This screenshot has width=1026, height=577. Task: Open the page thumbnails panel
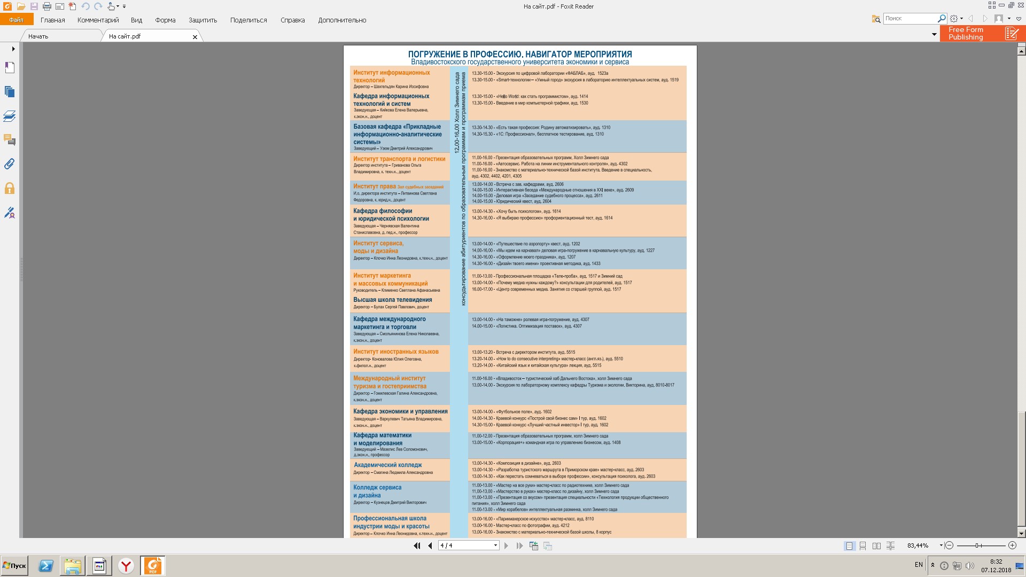tap(10, 92)
